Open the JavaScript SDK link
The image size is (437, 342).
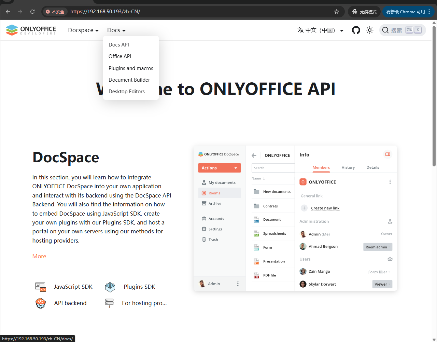(x=64, y=287)
